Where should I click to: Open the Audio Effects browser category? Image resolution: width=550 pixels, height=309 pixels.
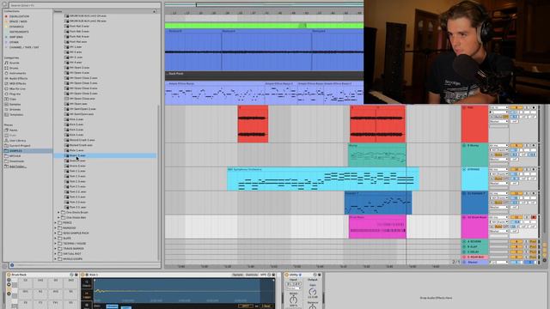pos(17,78)
